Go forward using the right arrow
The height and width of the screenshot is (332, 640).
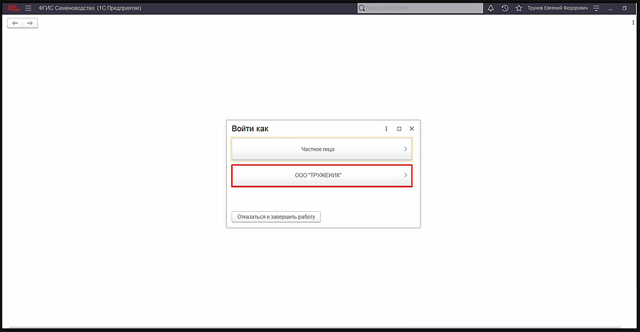(30, 23)
